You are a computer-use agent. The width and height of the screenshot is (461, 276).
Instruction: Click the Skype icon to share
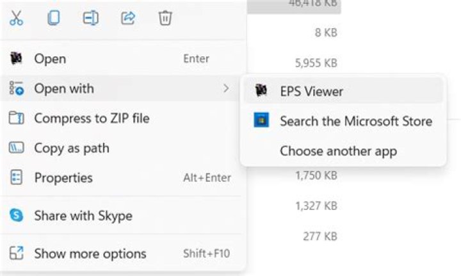(17, 216)
